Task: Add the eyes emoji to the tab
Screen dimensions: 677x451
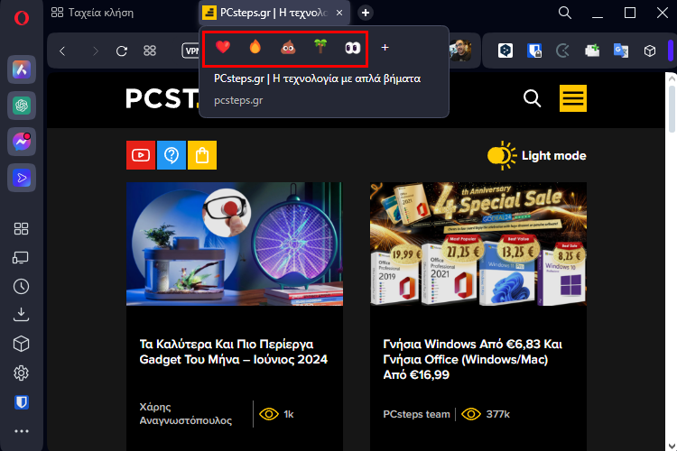Action: click(x=353, y=48)
